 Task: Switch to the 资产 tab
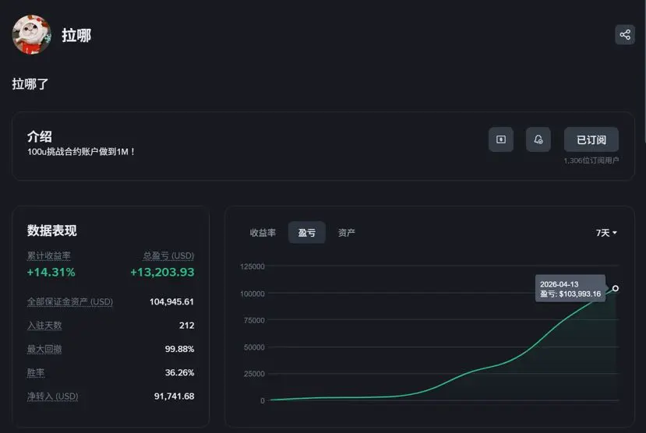tap(347, 233)
